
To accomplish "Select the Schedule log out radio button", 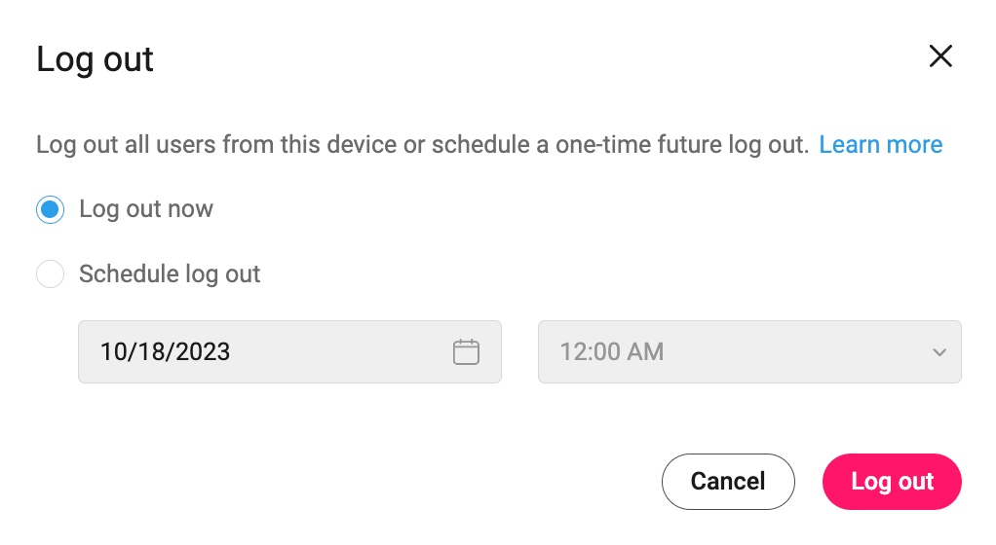I will (x=51, y=274).
